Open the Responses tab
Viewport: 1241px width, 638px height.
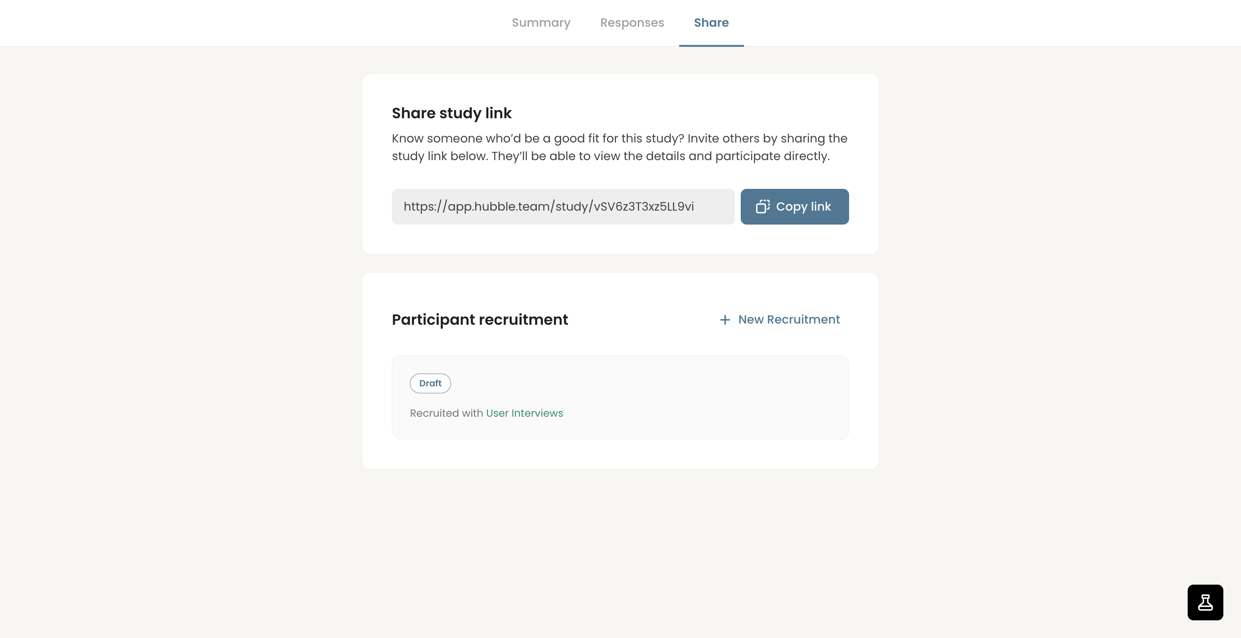click(632, 23)
